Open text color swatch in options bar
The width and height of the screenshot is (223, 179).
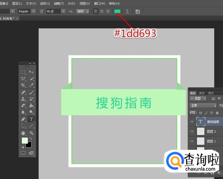tap(117, 11)
